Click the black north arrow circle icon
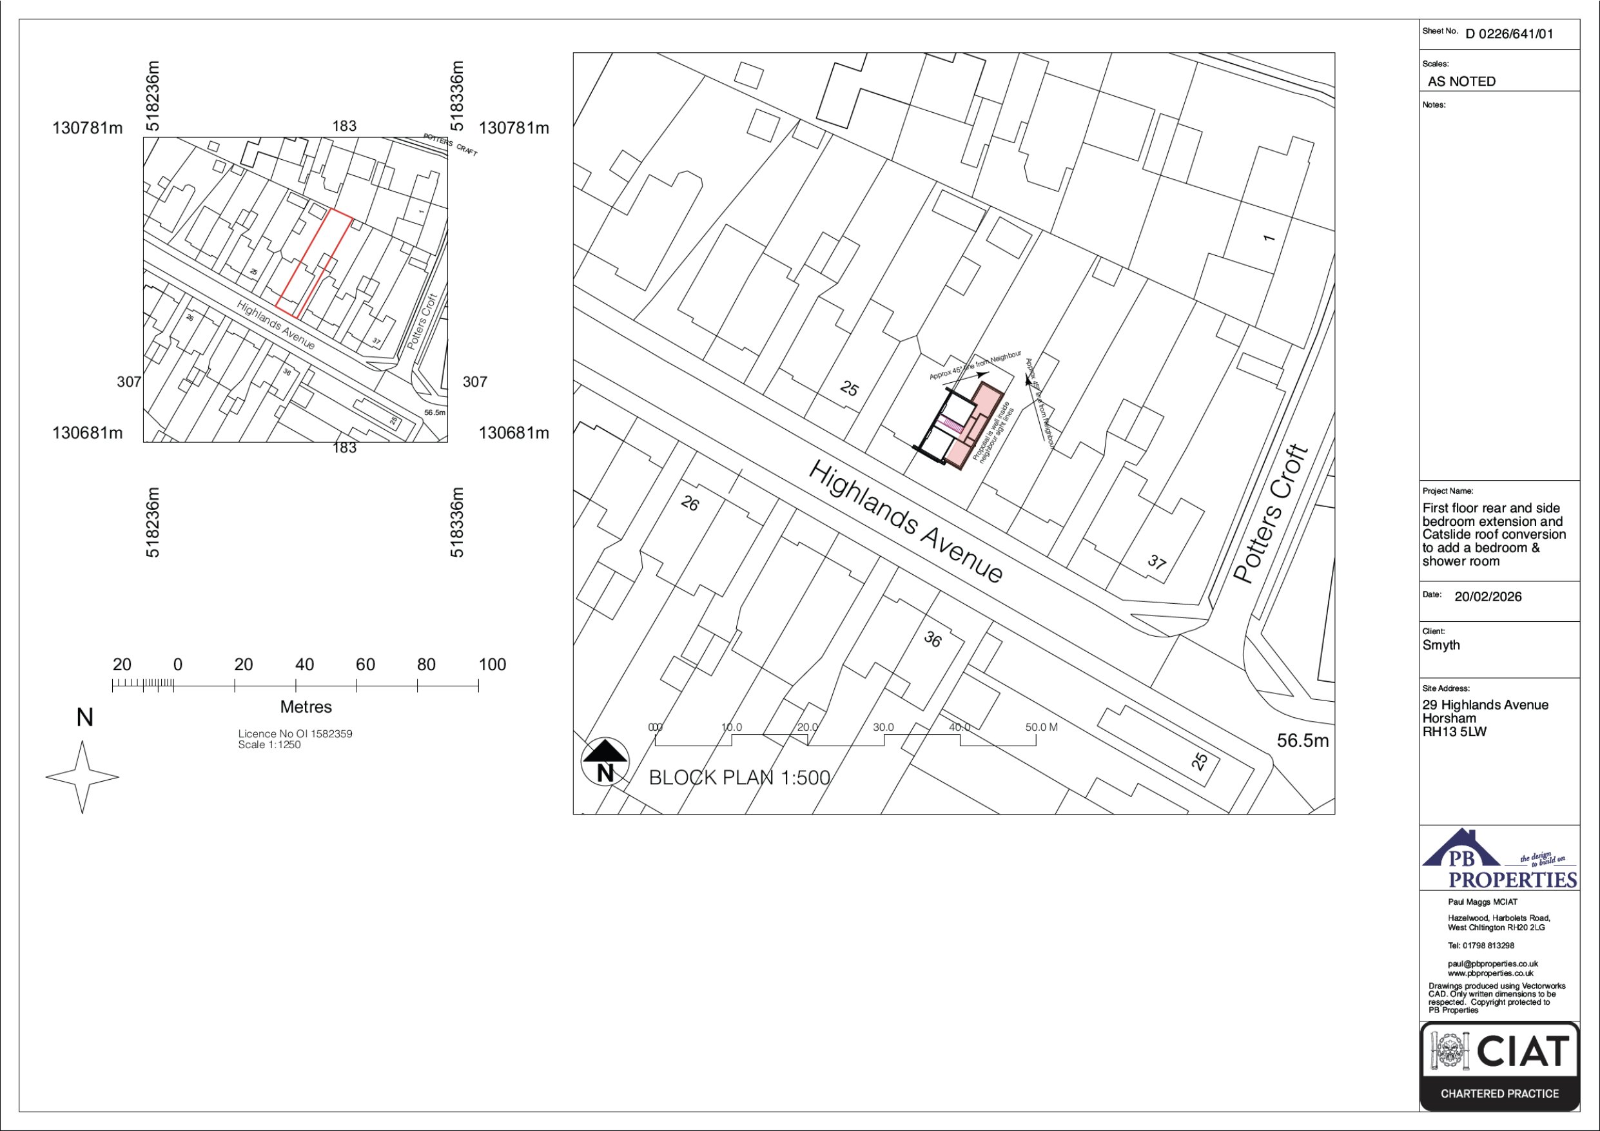Screen dimensions: 1600x1131 pos(605,761)
